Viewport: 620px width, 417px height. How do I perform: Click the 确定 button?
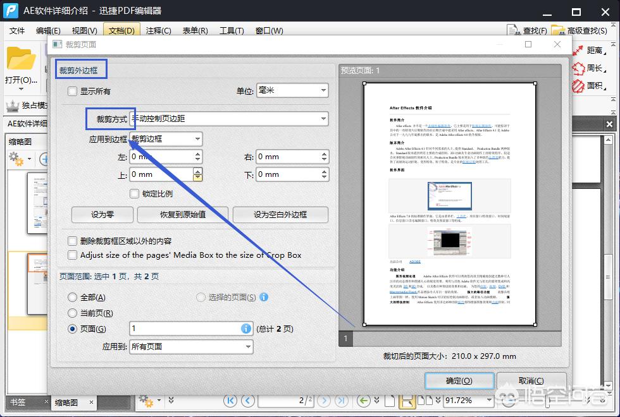click(458, 380)
